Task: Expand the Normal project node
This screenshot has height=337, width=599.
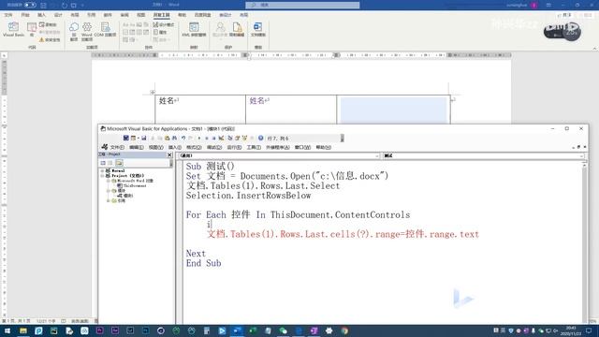Action: 103,170
